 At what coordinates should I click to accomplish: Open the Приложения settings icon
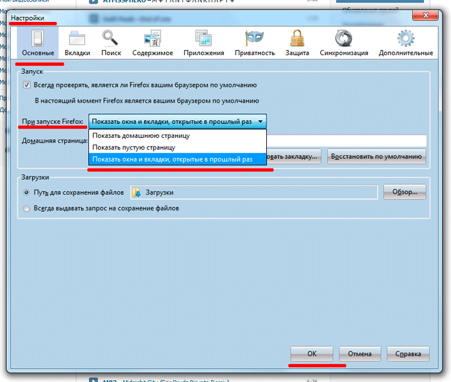click(204, 38)
